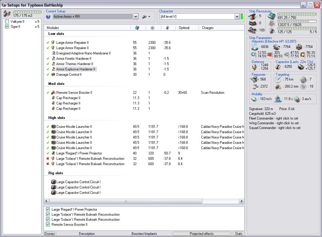322x237 pixels.
Task: Click the Energized Adaptive Nano Membrane II icon
Action: point(53,53)
